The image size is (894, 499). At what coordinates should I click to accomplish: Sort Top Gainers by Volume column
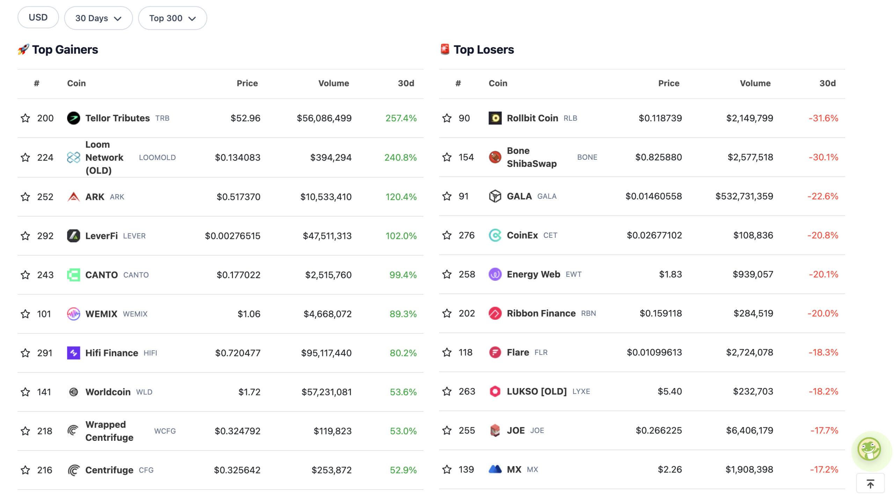[x=334, y=83]
